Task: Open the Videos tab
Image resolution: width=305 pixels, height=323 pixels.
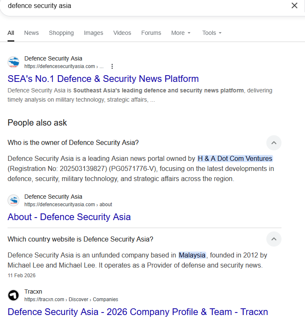Action: [122, 33]
